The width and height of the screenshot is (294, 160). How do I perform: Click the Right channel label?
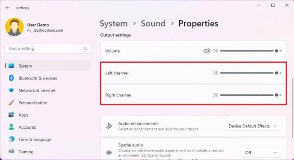click(118, 95)
